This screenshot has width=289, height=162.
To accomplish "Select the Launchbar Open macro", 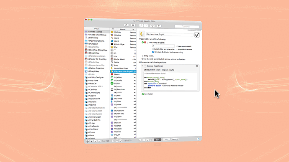I will (123, 68).
